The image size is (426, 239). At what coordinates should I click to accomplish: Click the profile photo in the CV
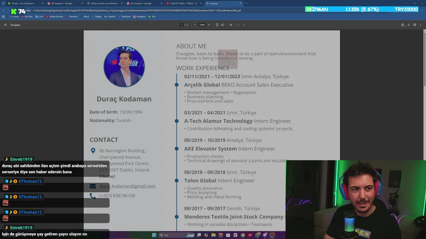(x=124, y=67)
